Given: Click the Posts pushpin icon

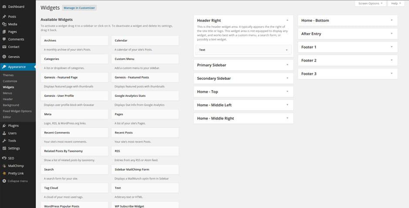Looking at the screenshot, I should point(4,17).
